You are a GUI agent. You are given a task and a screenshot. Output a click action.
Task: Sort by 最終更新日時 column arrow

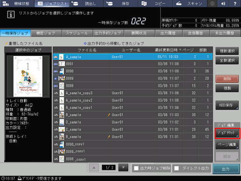click(180, 50)
